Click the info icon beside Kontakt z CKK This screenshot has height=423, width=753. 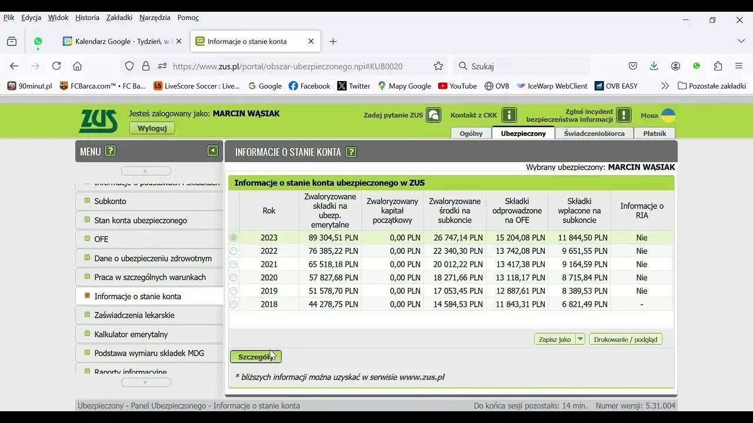click(509, 115)
